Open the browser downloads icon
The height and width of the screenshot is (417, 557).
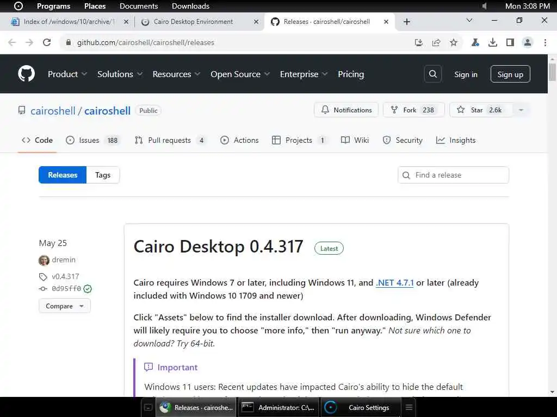coord(493,42)
